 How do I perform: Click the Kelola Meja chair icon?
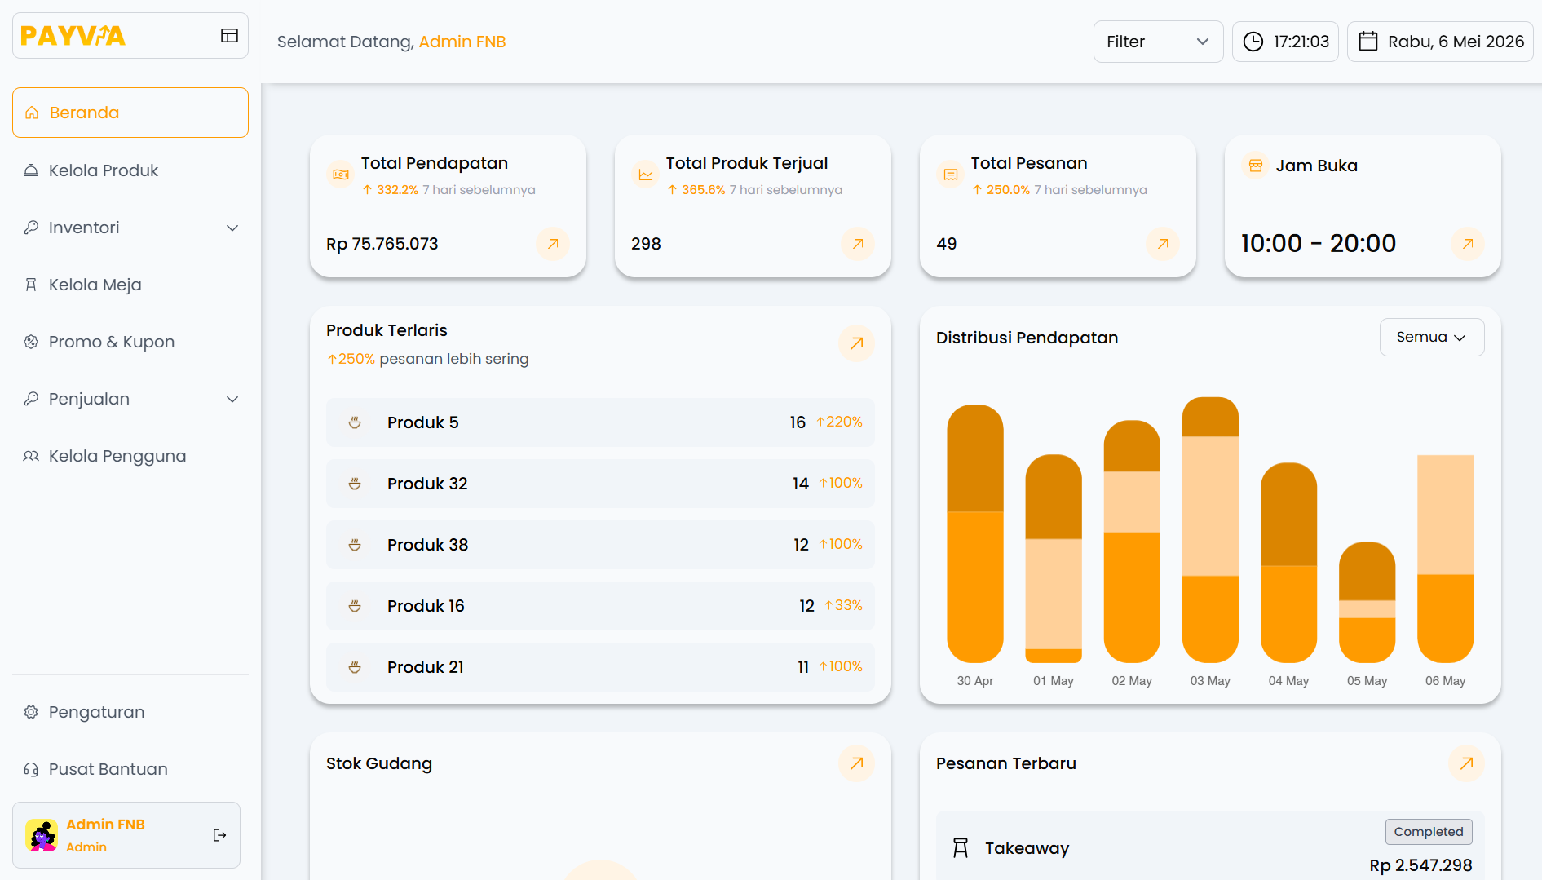coord(31,285)
